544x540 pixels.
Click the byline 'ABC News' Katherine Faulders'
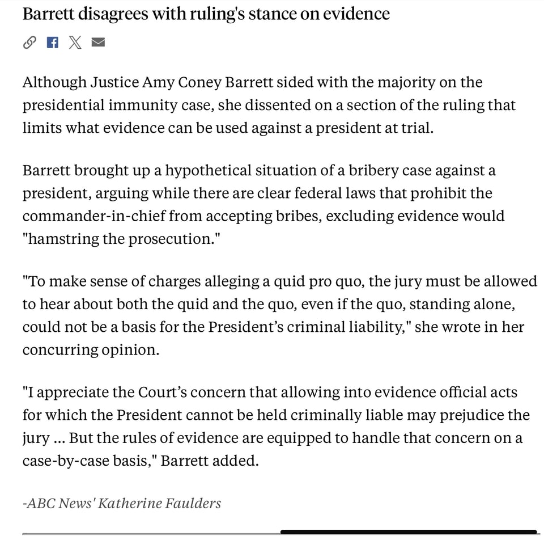click(122, 503)
